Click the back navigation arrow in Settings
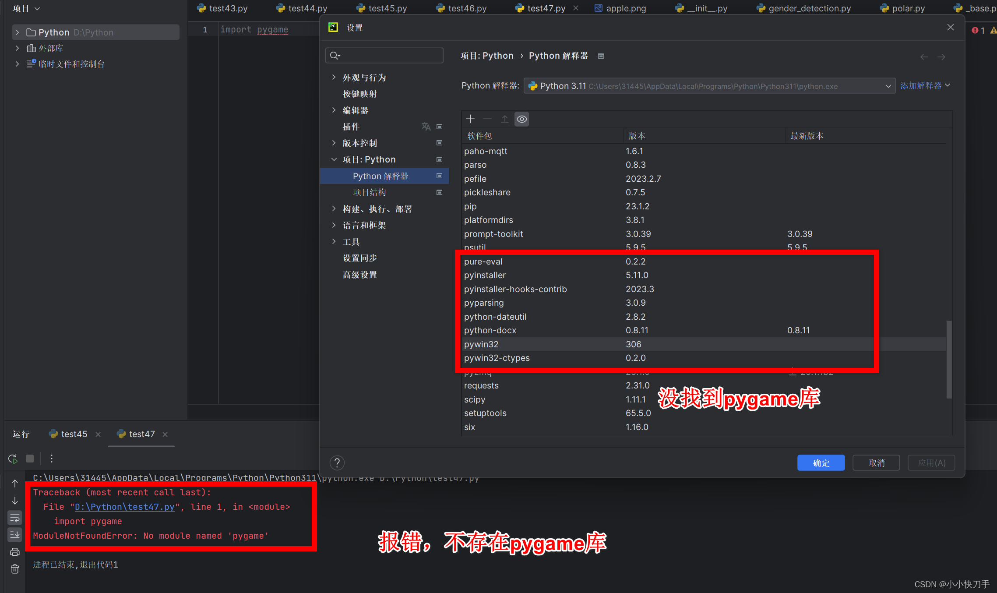The image size is (997, 593). pos(924,56)
